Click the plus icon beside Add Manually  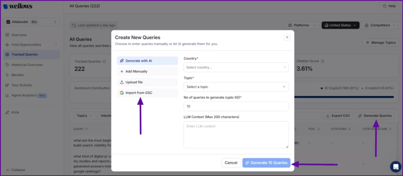click(x=122, y=71)
